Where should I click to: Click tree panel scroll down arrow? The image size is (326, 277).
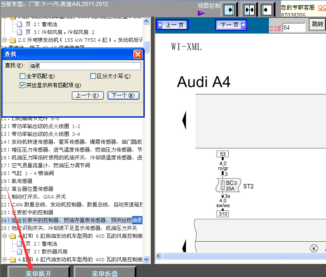click(x=146, y=259)
